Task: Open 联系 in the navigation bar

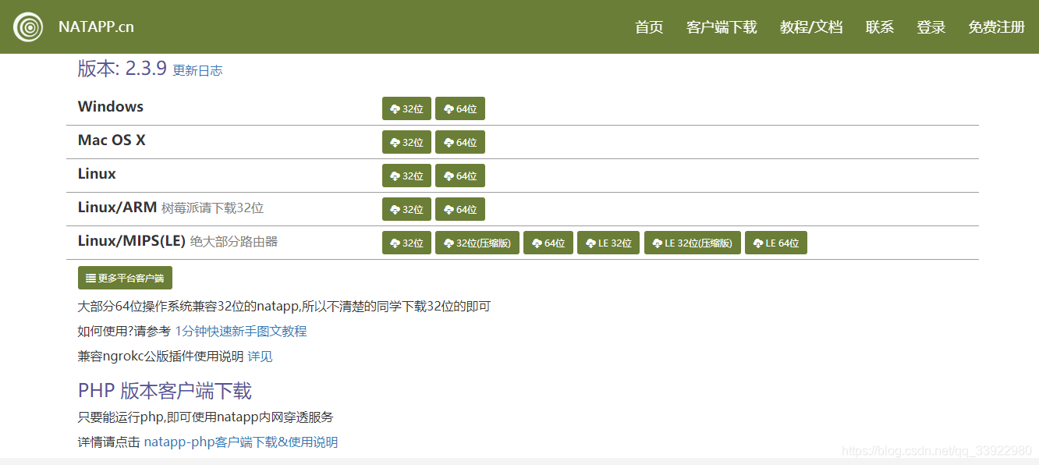Action: [x=880, y=27]
